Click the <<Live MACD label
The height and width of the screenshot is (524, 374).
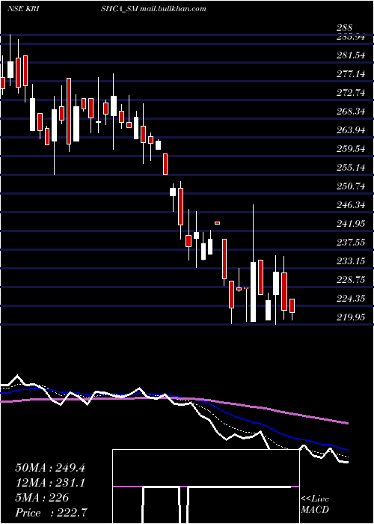(x=315, y=505)
